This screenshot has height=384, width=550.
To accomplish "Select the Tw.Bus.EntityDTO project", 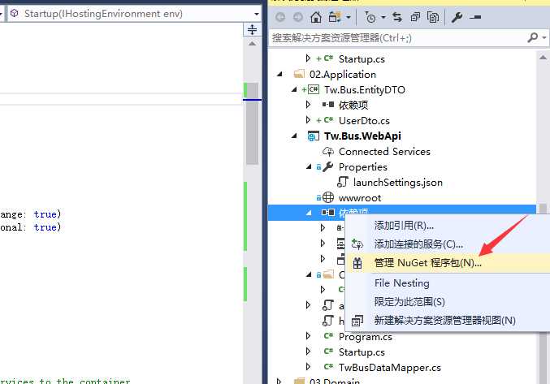I will coord(365,89).
